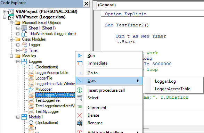Collapse the Class Modules folder
The image size is (204, 133).
pos(11,39)
